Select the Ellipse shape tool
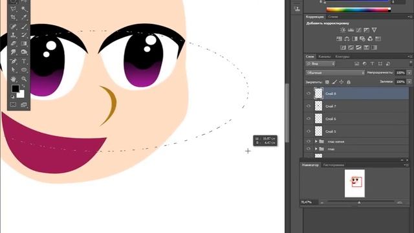 (24, 70)
